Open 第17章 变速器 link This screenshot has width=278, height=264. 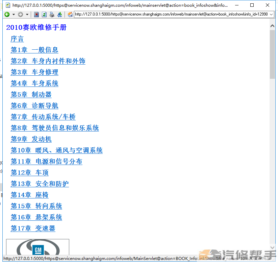pos(33,229)
